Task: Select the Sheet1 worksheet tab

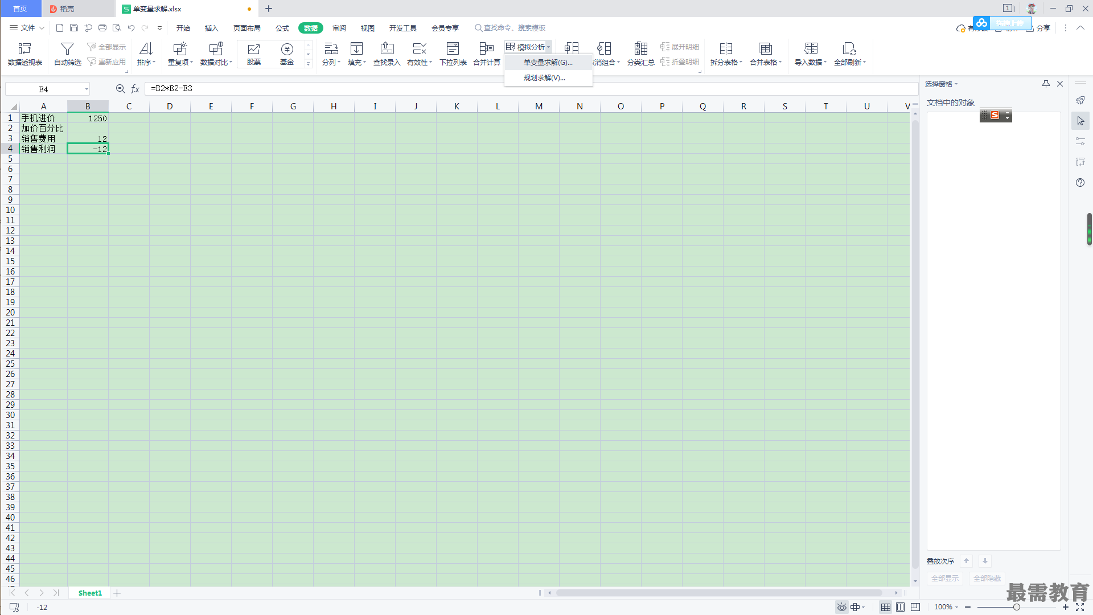Action: (90, 593)
